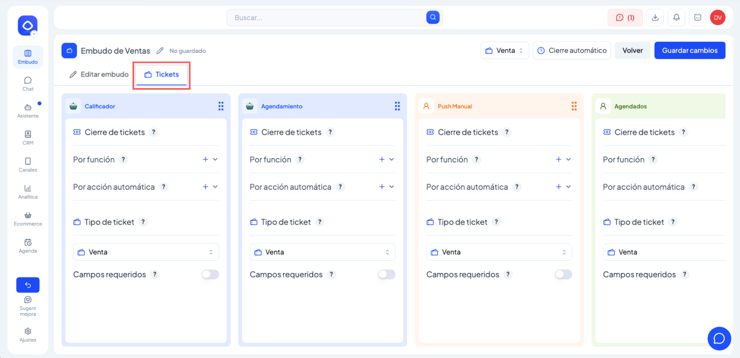740x358 pixels.
Task: Open Ecommerce from the sidebar
Action: [x=28, y=218]
